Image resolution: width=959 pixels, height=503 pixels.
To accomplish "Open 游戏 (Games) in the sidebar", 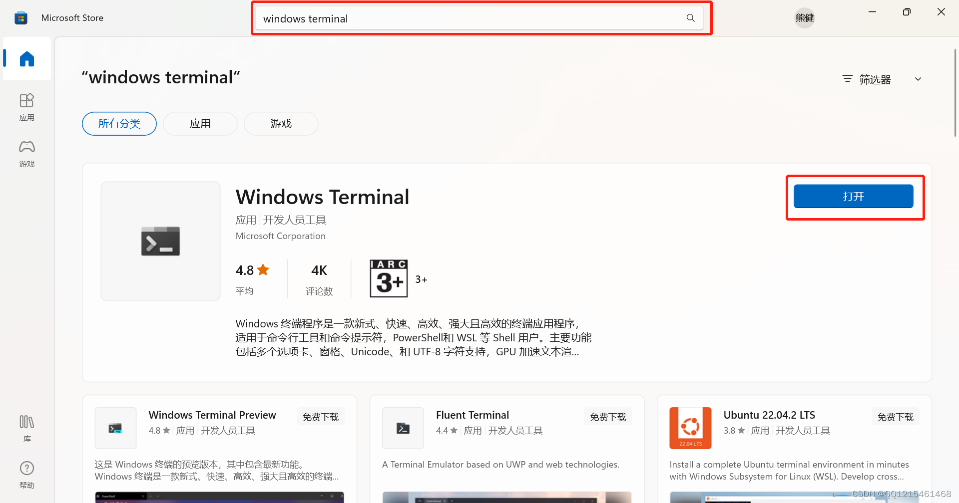I will 27,154.
